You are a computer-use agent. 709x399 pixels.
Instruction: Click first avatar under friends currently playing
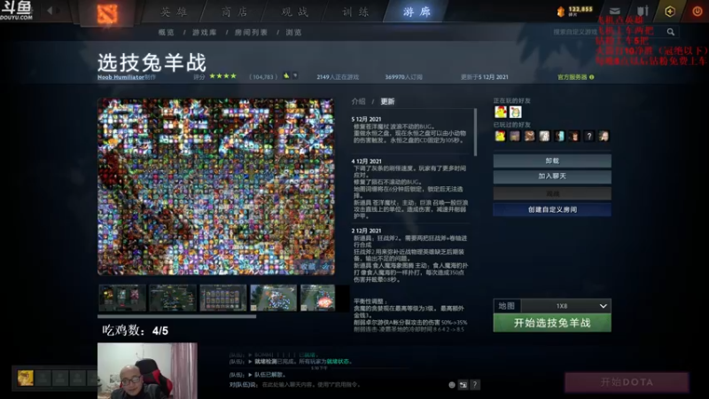(501, 112)
